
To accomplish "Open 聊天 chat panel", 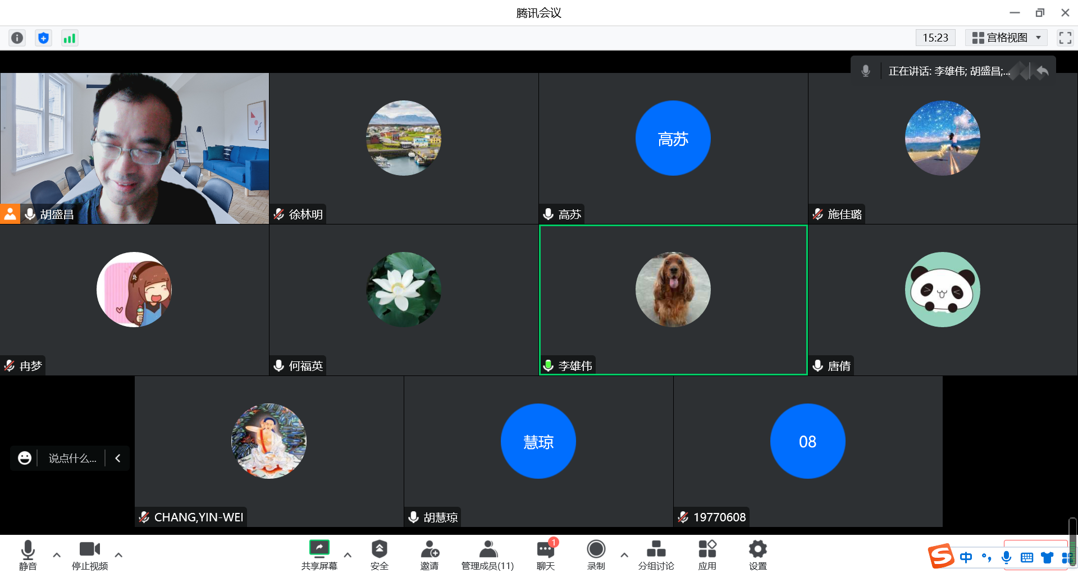I will (x=546, y=555).
